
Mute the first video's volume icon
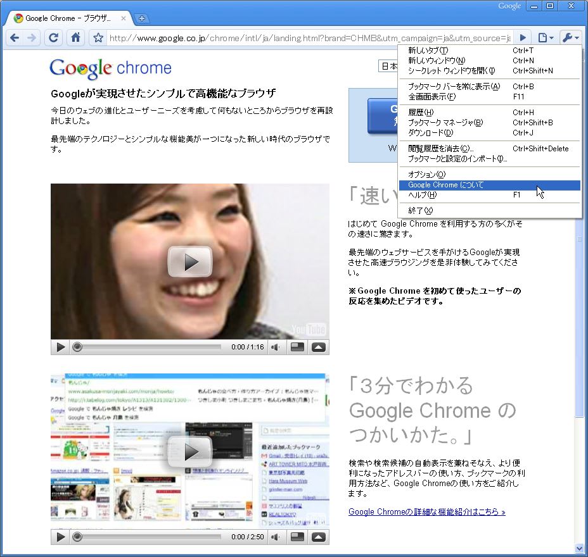pos(276,347)
